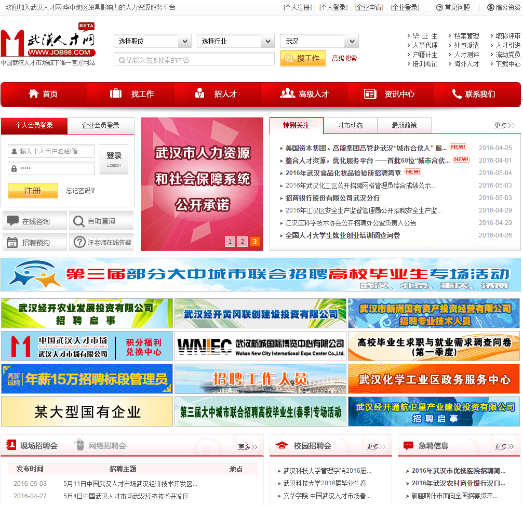
Task: Click the person icon for 招人才
Action: pyautogui.click(x=199, y=93)
